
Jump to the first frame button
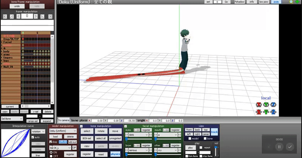tap(5, 17)
